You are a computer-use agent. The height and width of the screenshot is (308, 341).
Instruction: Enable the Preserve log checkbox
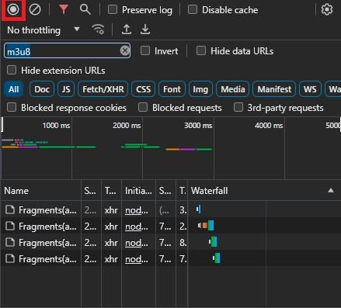point(113,9)
